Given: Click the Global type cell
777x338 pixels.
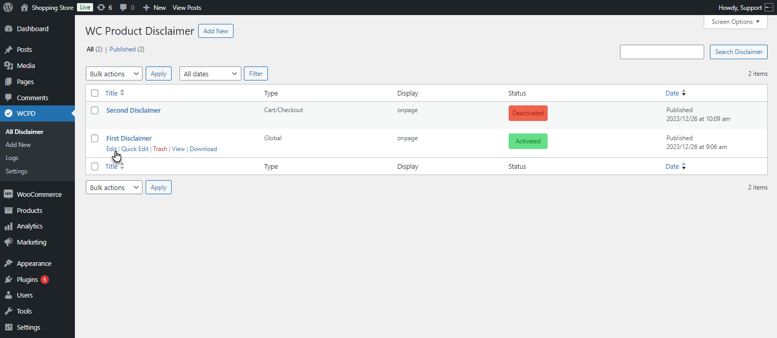Looking at the screenshot, I should point(273,138).
